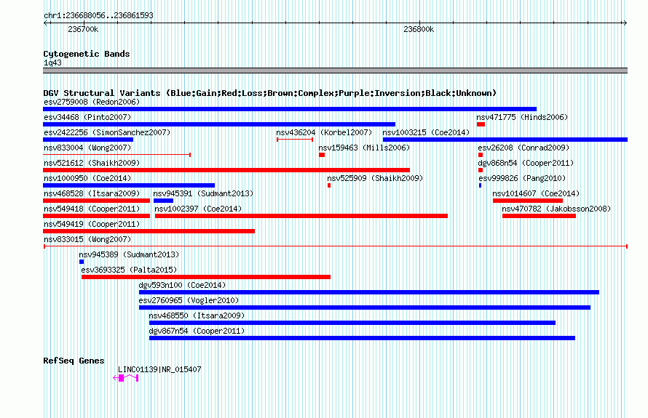This screenshot has height=418, width=648.
Task: Open nsv468528 (Itsara2009) variant label
Action: (x=92, y=193)
